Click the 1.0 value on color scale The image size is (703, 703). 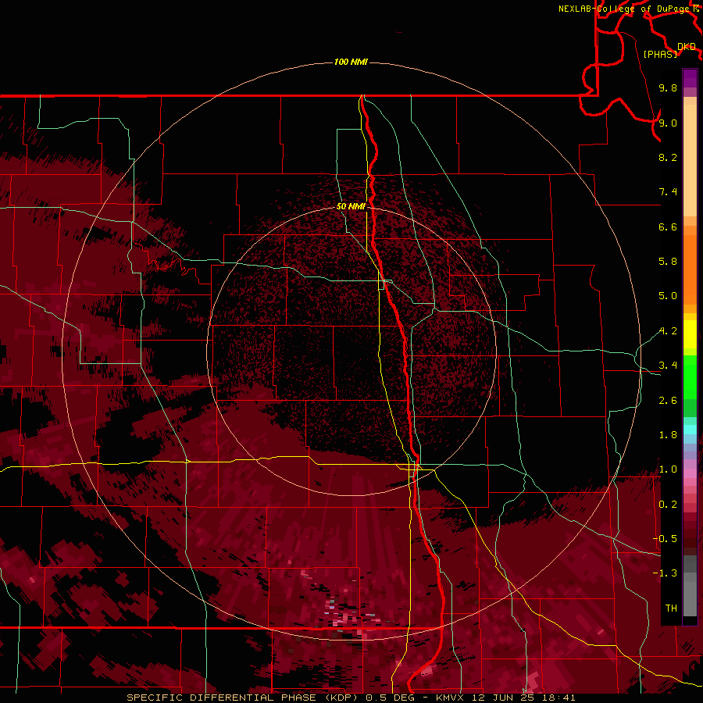point(668,469)
